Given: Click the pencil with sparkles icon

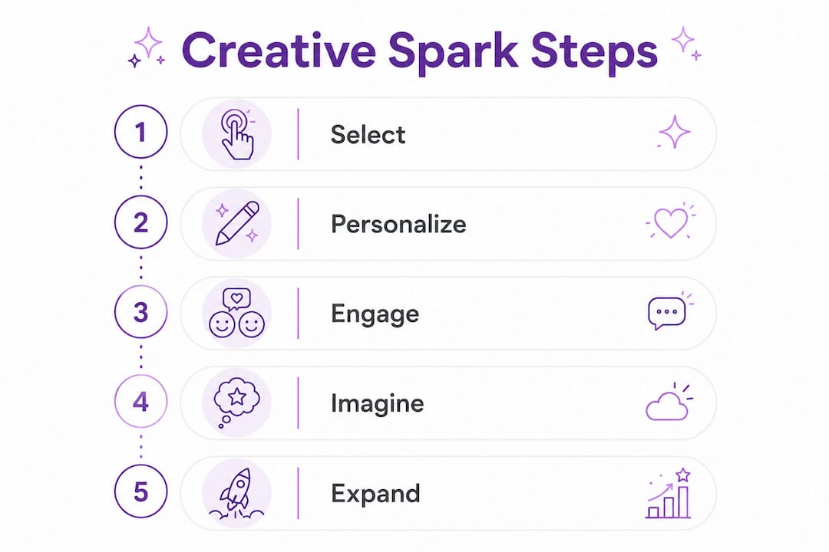Looking at the screenshot, I should pyautogui.click(x=237, y=223).
